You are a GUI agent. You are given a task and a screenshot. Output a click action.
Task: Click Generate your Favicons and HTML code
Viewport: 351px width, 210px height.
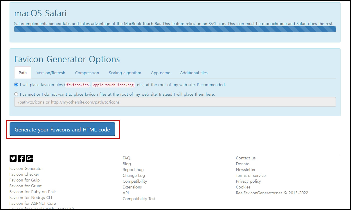(62, 129)
